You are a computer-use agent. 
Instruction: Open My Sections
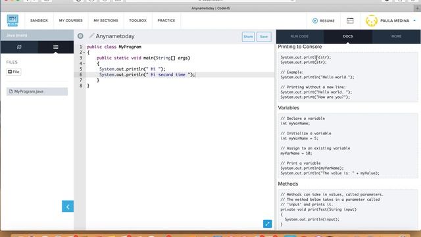coord(106,20)
